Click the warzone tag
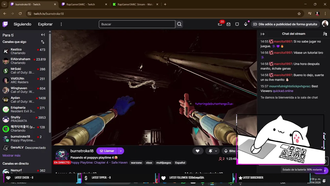Viewport: 330px width, 186px height. (x=136, y=163)
